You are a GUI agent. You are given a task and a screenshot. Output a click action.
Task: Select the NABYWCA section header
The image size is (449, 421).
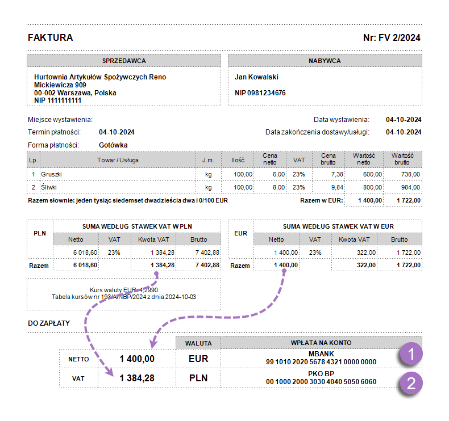[325, 61]
